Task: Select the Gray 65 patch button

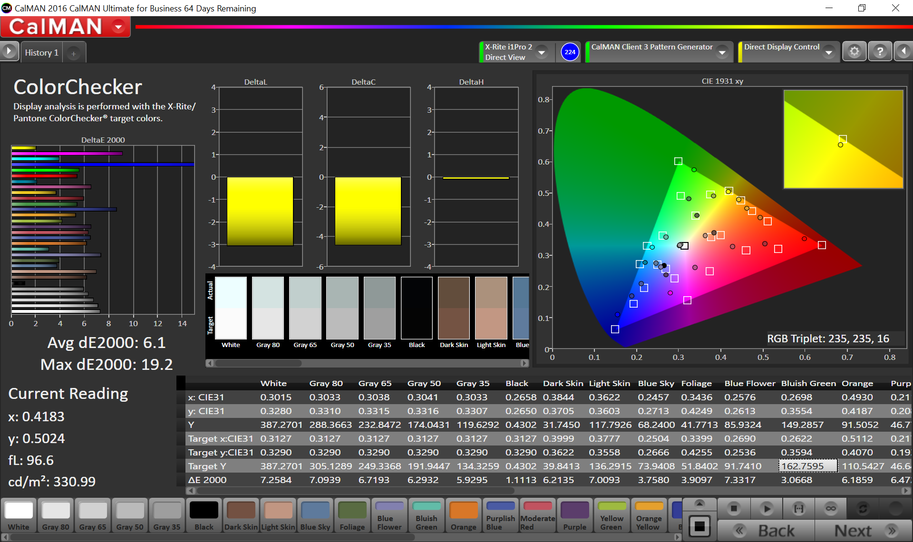Action: coord(93,515)
